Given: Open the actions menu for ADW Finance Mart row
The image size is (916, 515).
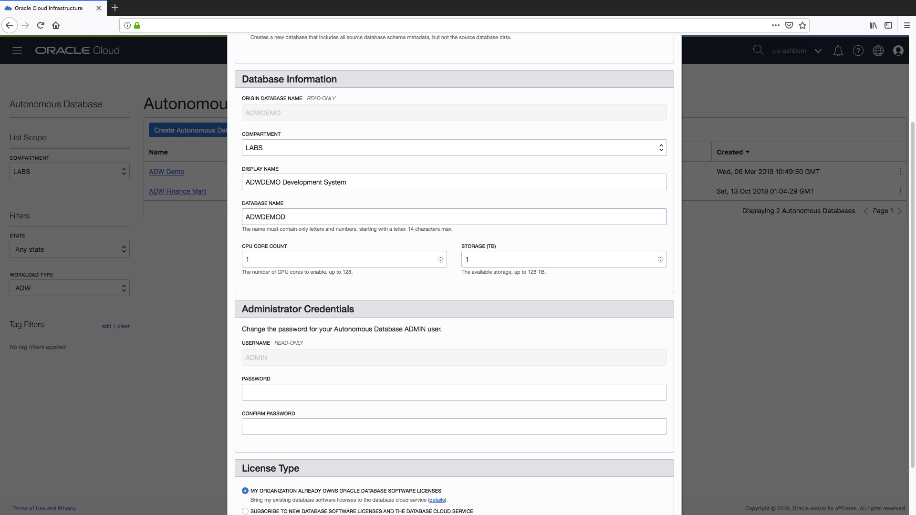Looking at the screenshot, I should 901,191.
